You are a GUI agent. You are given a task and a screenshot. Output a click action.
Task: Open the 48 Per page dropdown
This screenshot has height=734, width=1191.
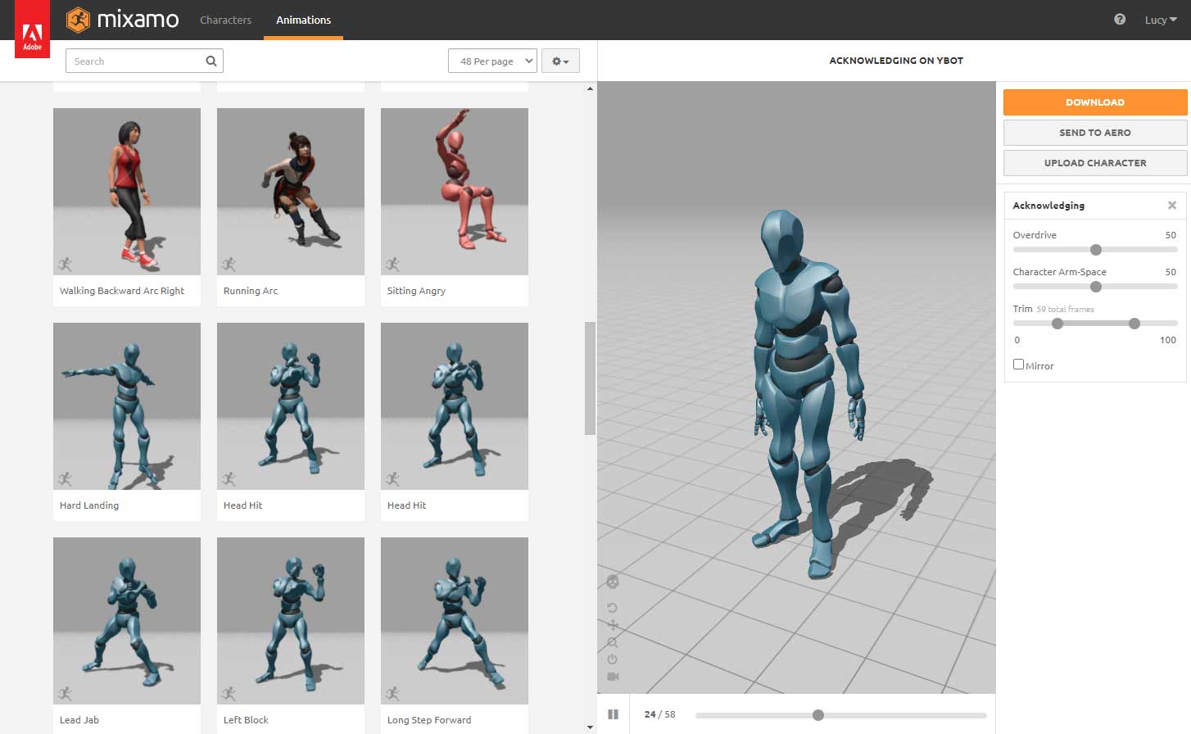tap(491, 60)
